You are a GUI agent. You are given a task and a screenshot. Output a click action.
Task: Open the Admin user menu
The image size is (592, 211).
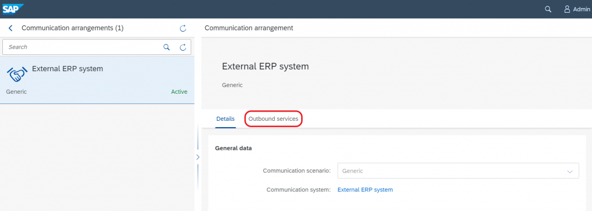[x=576, y=9]
